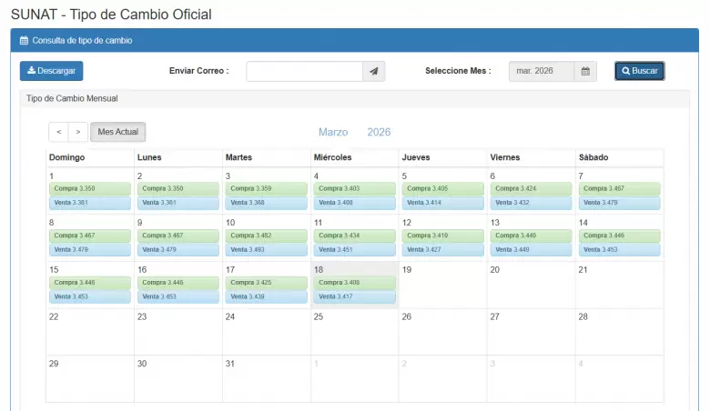The height and width of the screenshot is (411, 710).
Task: Advance to next month with right arrow
Action: [78, 132]
